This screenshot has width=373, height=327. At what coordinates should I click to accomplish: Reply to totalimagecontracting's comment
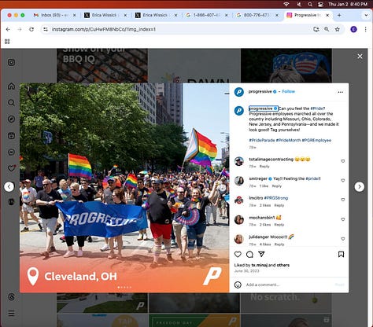tap(264, 167)
